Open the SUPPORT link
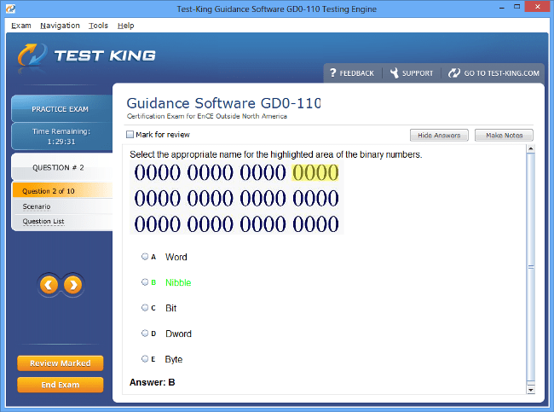This screenshot has height=412, width=554. coord(418,73)
